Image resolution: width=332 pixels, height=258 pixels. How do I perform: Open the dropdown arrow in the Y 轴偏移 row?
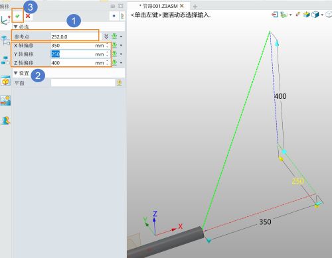click(121, 54)
